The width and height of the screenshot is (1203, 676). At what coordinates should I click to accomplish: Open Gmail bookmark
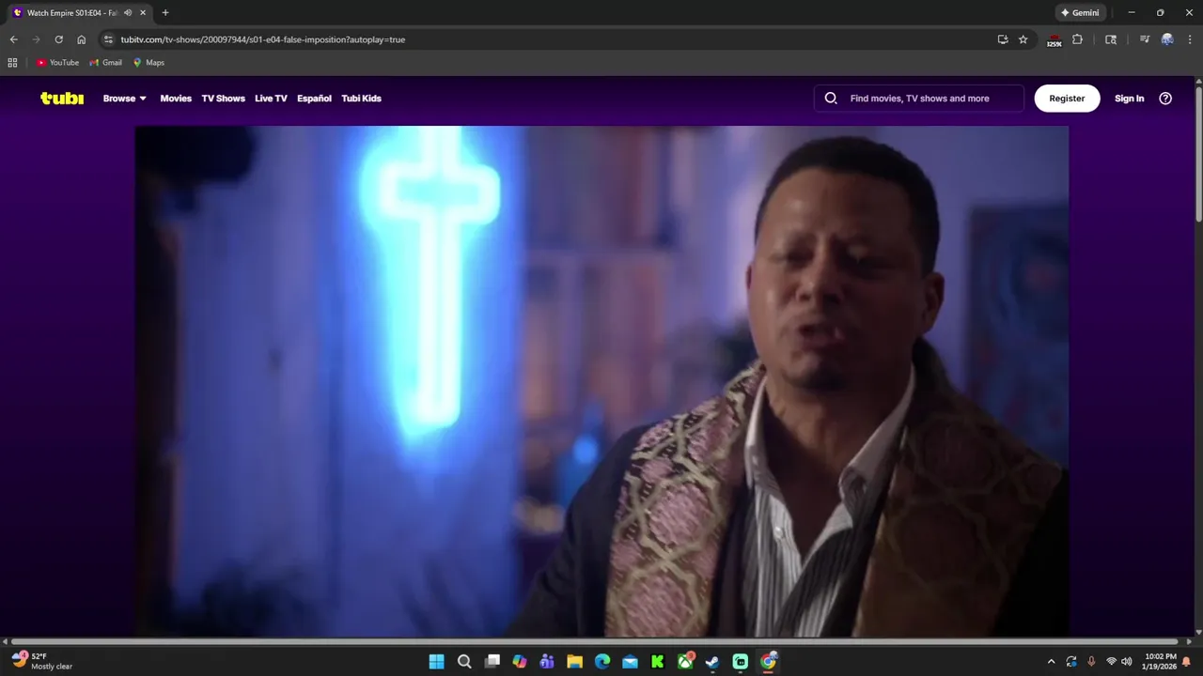tap(105, 63)
